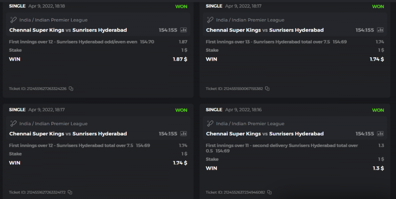Screen dimensions: 396x199
Task: Copy ticket ID ending in 324226
Action: [x=71, y=89]
